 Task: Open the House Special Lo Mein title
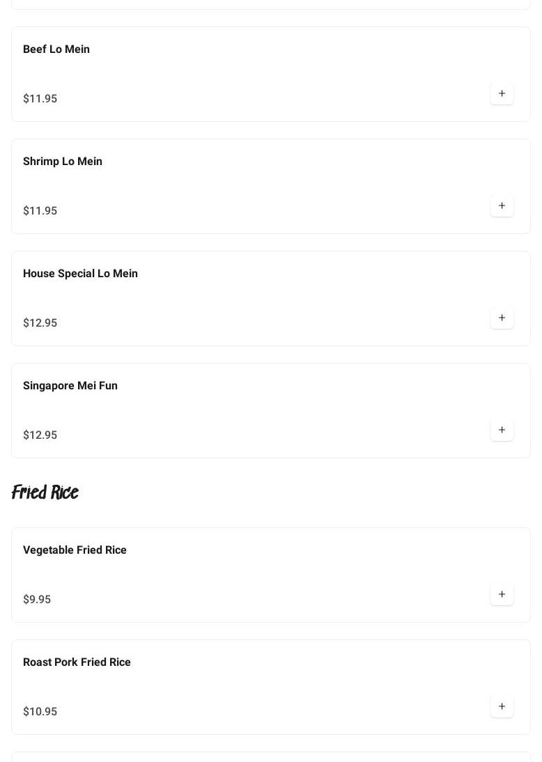click(80, 274)
